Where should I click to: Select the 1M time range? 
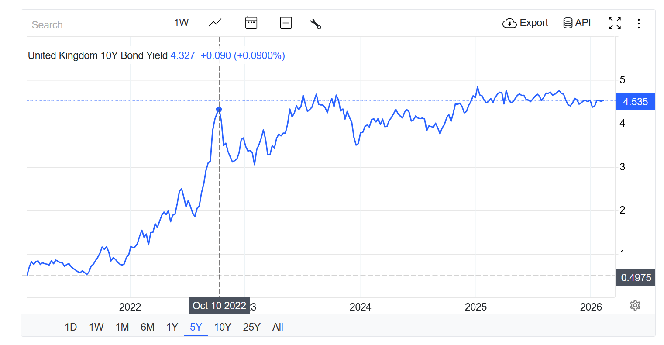point(122,327)
